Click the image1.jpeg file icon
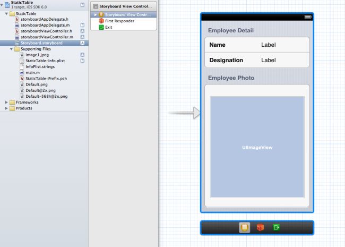Viewport: 345px width, 247px height. point(22,55)
